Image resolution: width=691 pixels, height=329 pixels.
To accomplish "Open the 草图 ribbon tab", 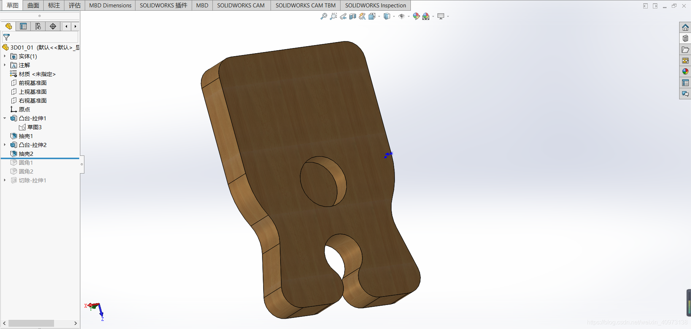I will click(12, 5).
